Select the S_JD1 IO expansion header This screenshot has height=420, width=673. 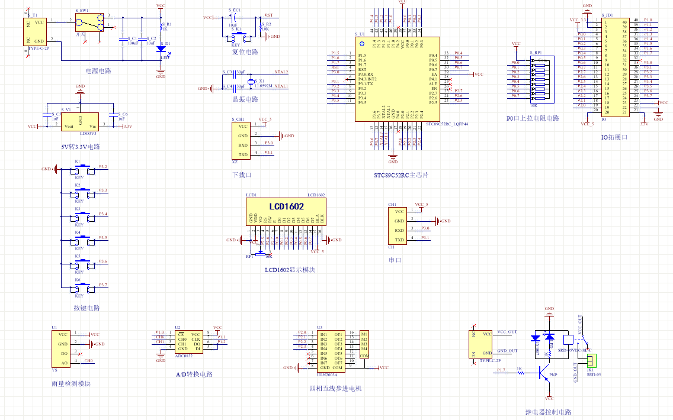click(x=615, y=67)
